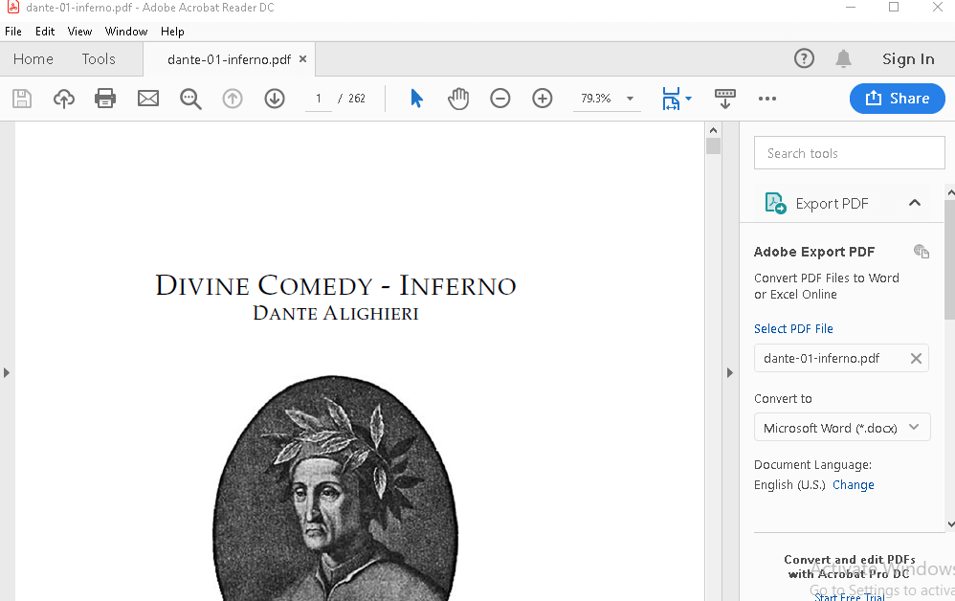Click Sign In
Viewport: 955px width, 601px height.
[908, 59]
